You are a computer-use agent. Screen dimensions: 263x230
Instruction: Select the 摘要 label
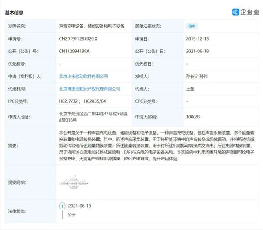(x=13, y=146)
